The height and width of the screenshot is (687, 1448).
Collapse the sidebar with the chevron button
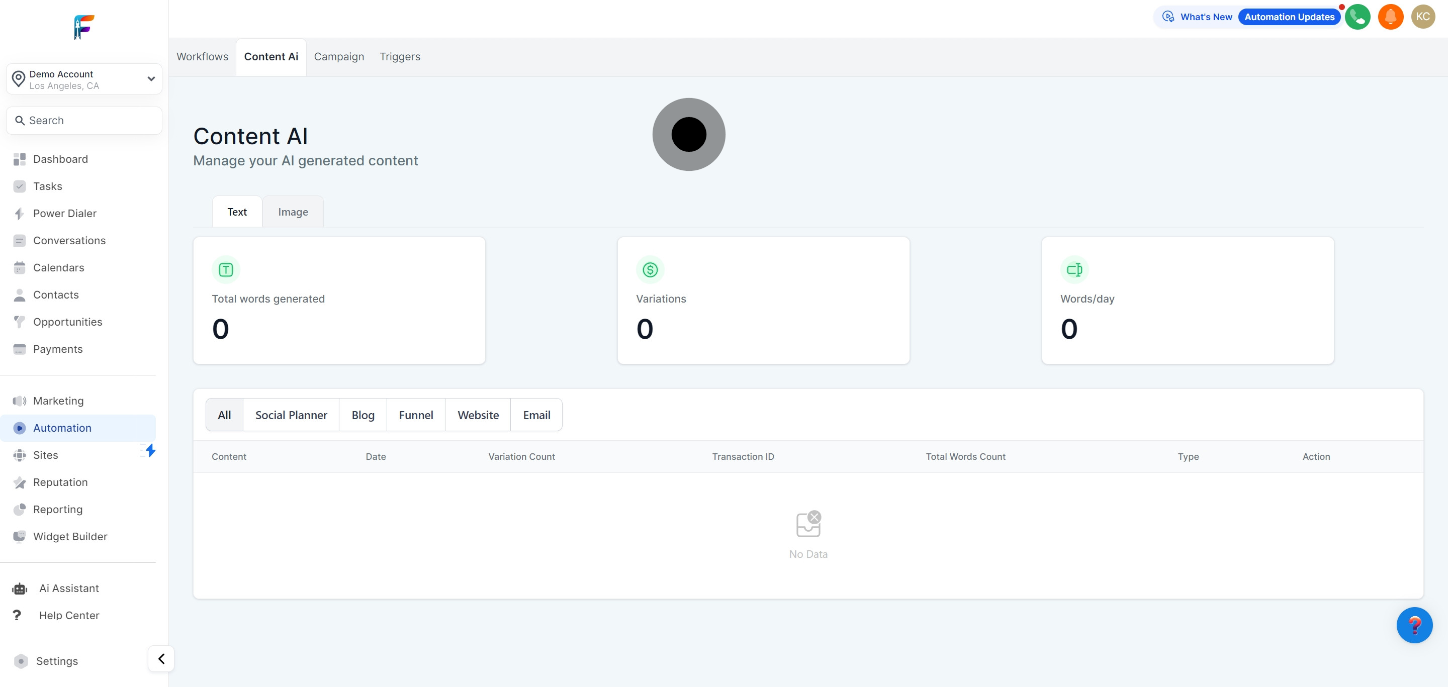(x=161, y=659)
